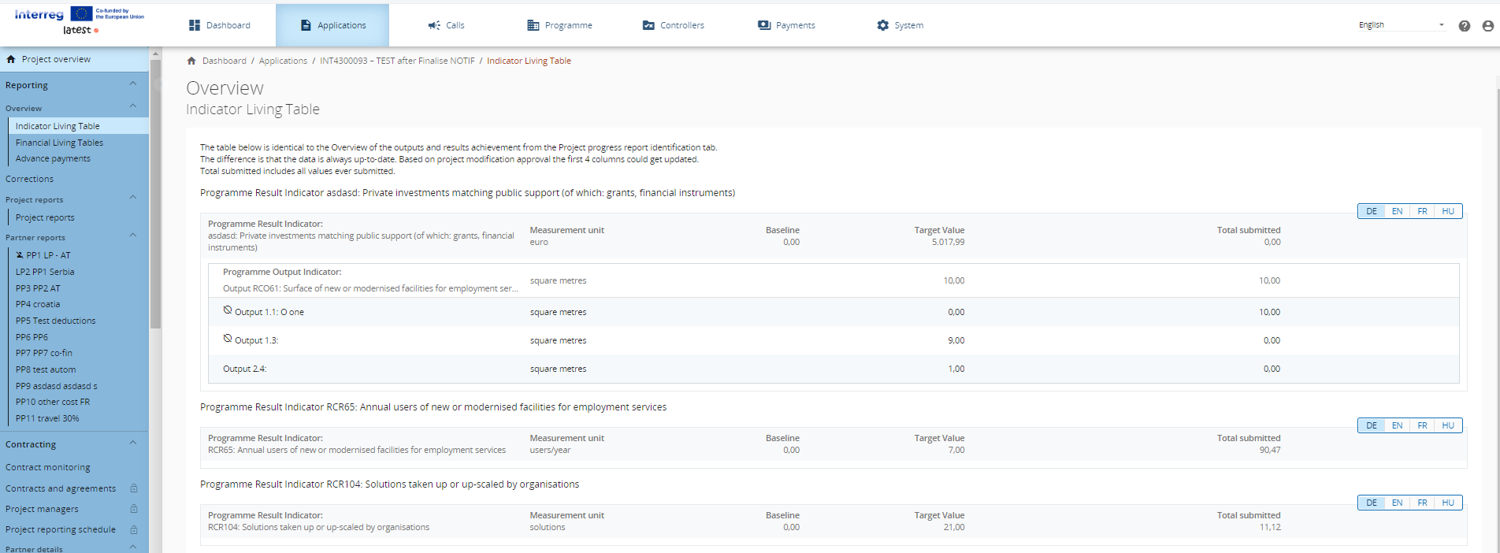Viewport: 1500px width, 553px height.
Task: Open the English language dropdown
Action: tap(1401, 25)
